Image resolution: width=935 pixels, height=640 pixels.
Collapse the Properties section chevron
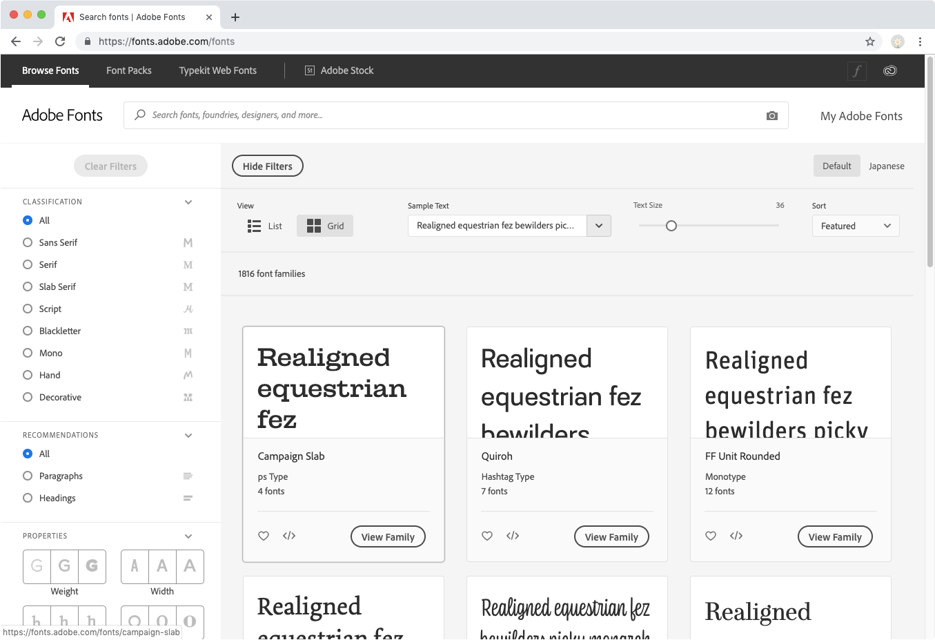tap(188, 536)
